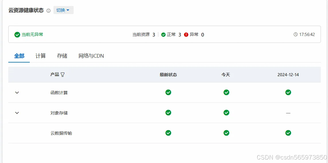This screenshot has height=163, width=328.
Task: Click the 17:56:42 timestamp
Action: (x=307, y=35)
